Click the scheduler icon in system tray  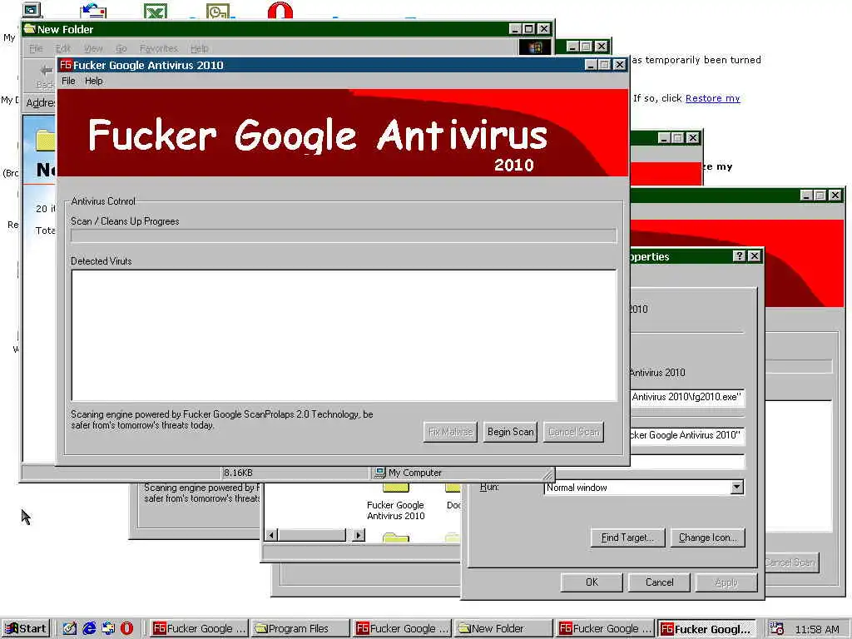pyautogui.click(x=777, y=629)
